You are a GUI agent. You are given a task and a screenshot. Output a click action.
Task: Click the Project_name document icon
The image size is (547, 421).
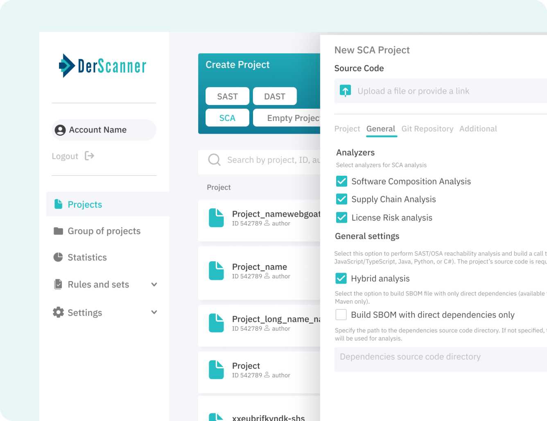point(216,271)
